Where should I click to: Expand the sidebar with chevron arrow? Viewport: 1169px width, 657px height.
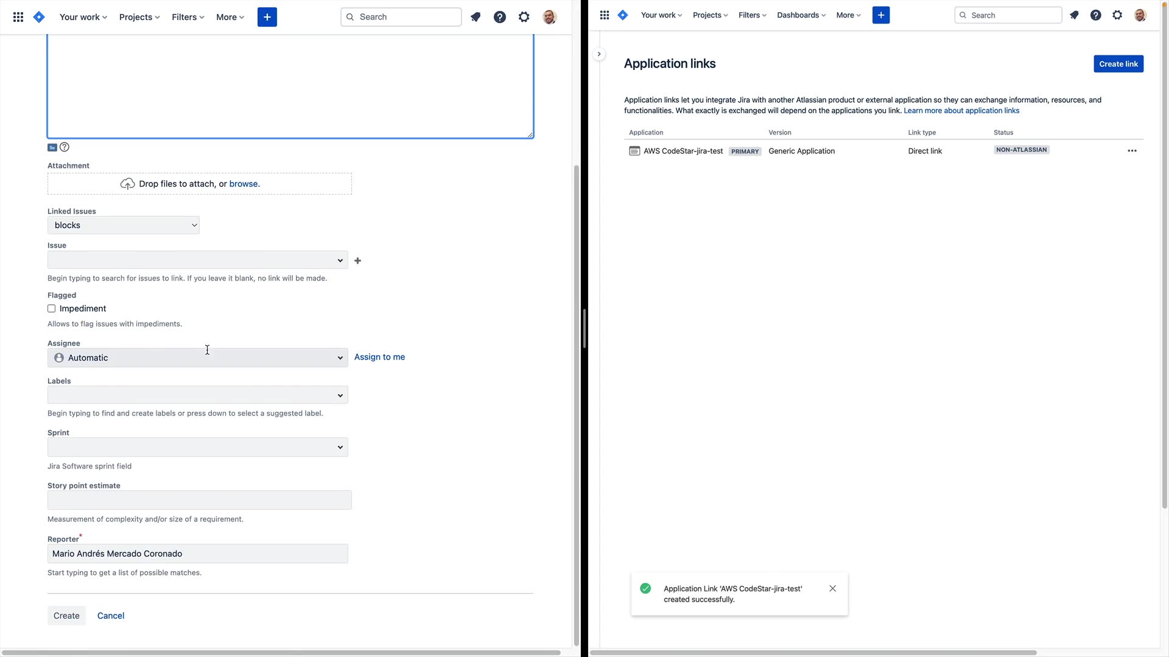[599, 54]
